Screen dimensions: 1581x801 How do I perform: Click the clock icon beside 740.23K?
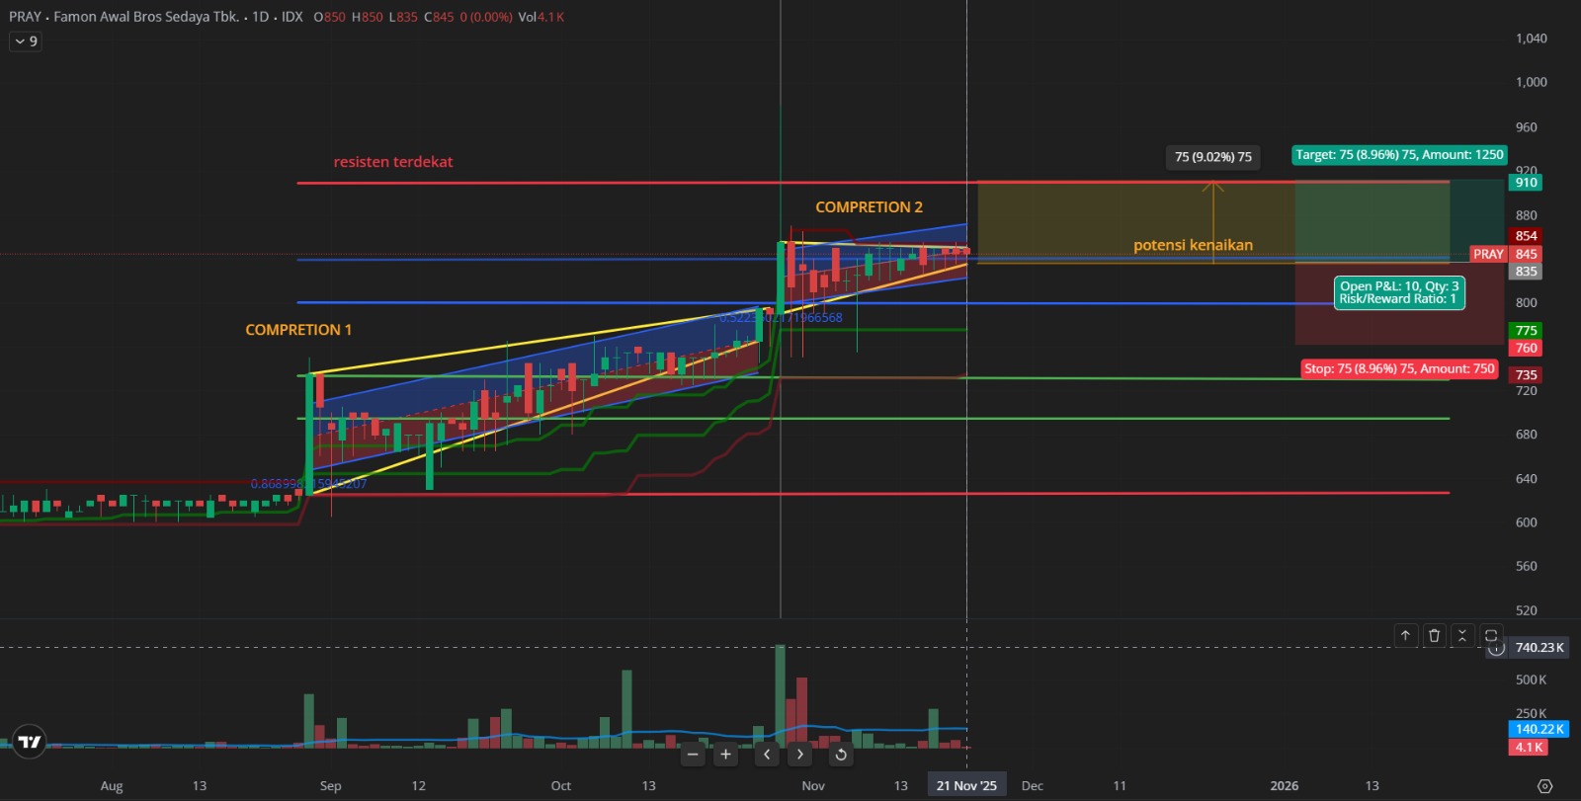coord(1496,648)
